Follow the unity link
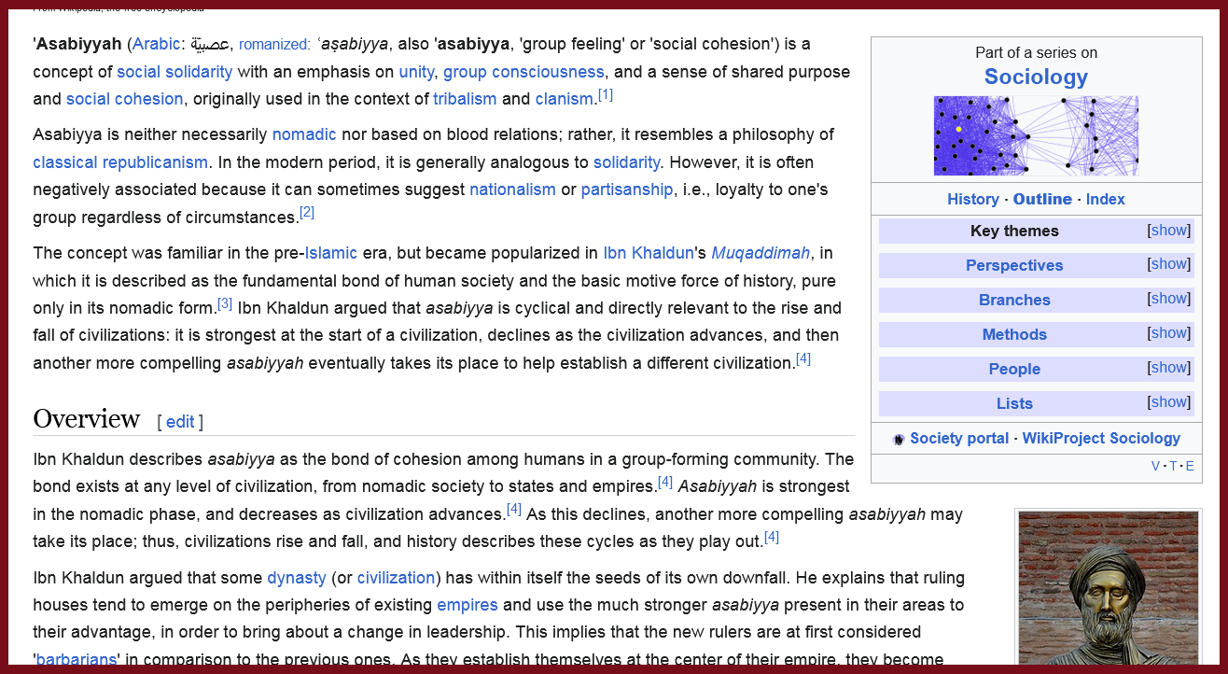This screenshot has width=1228, height=674. 416,72
